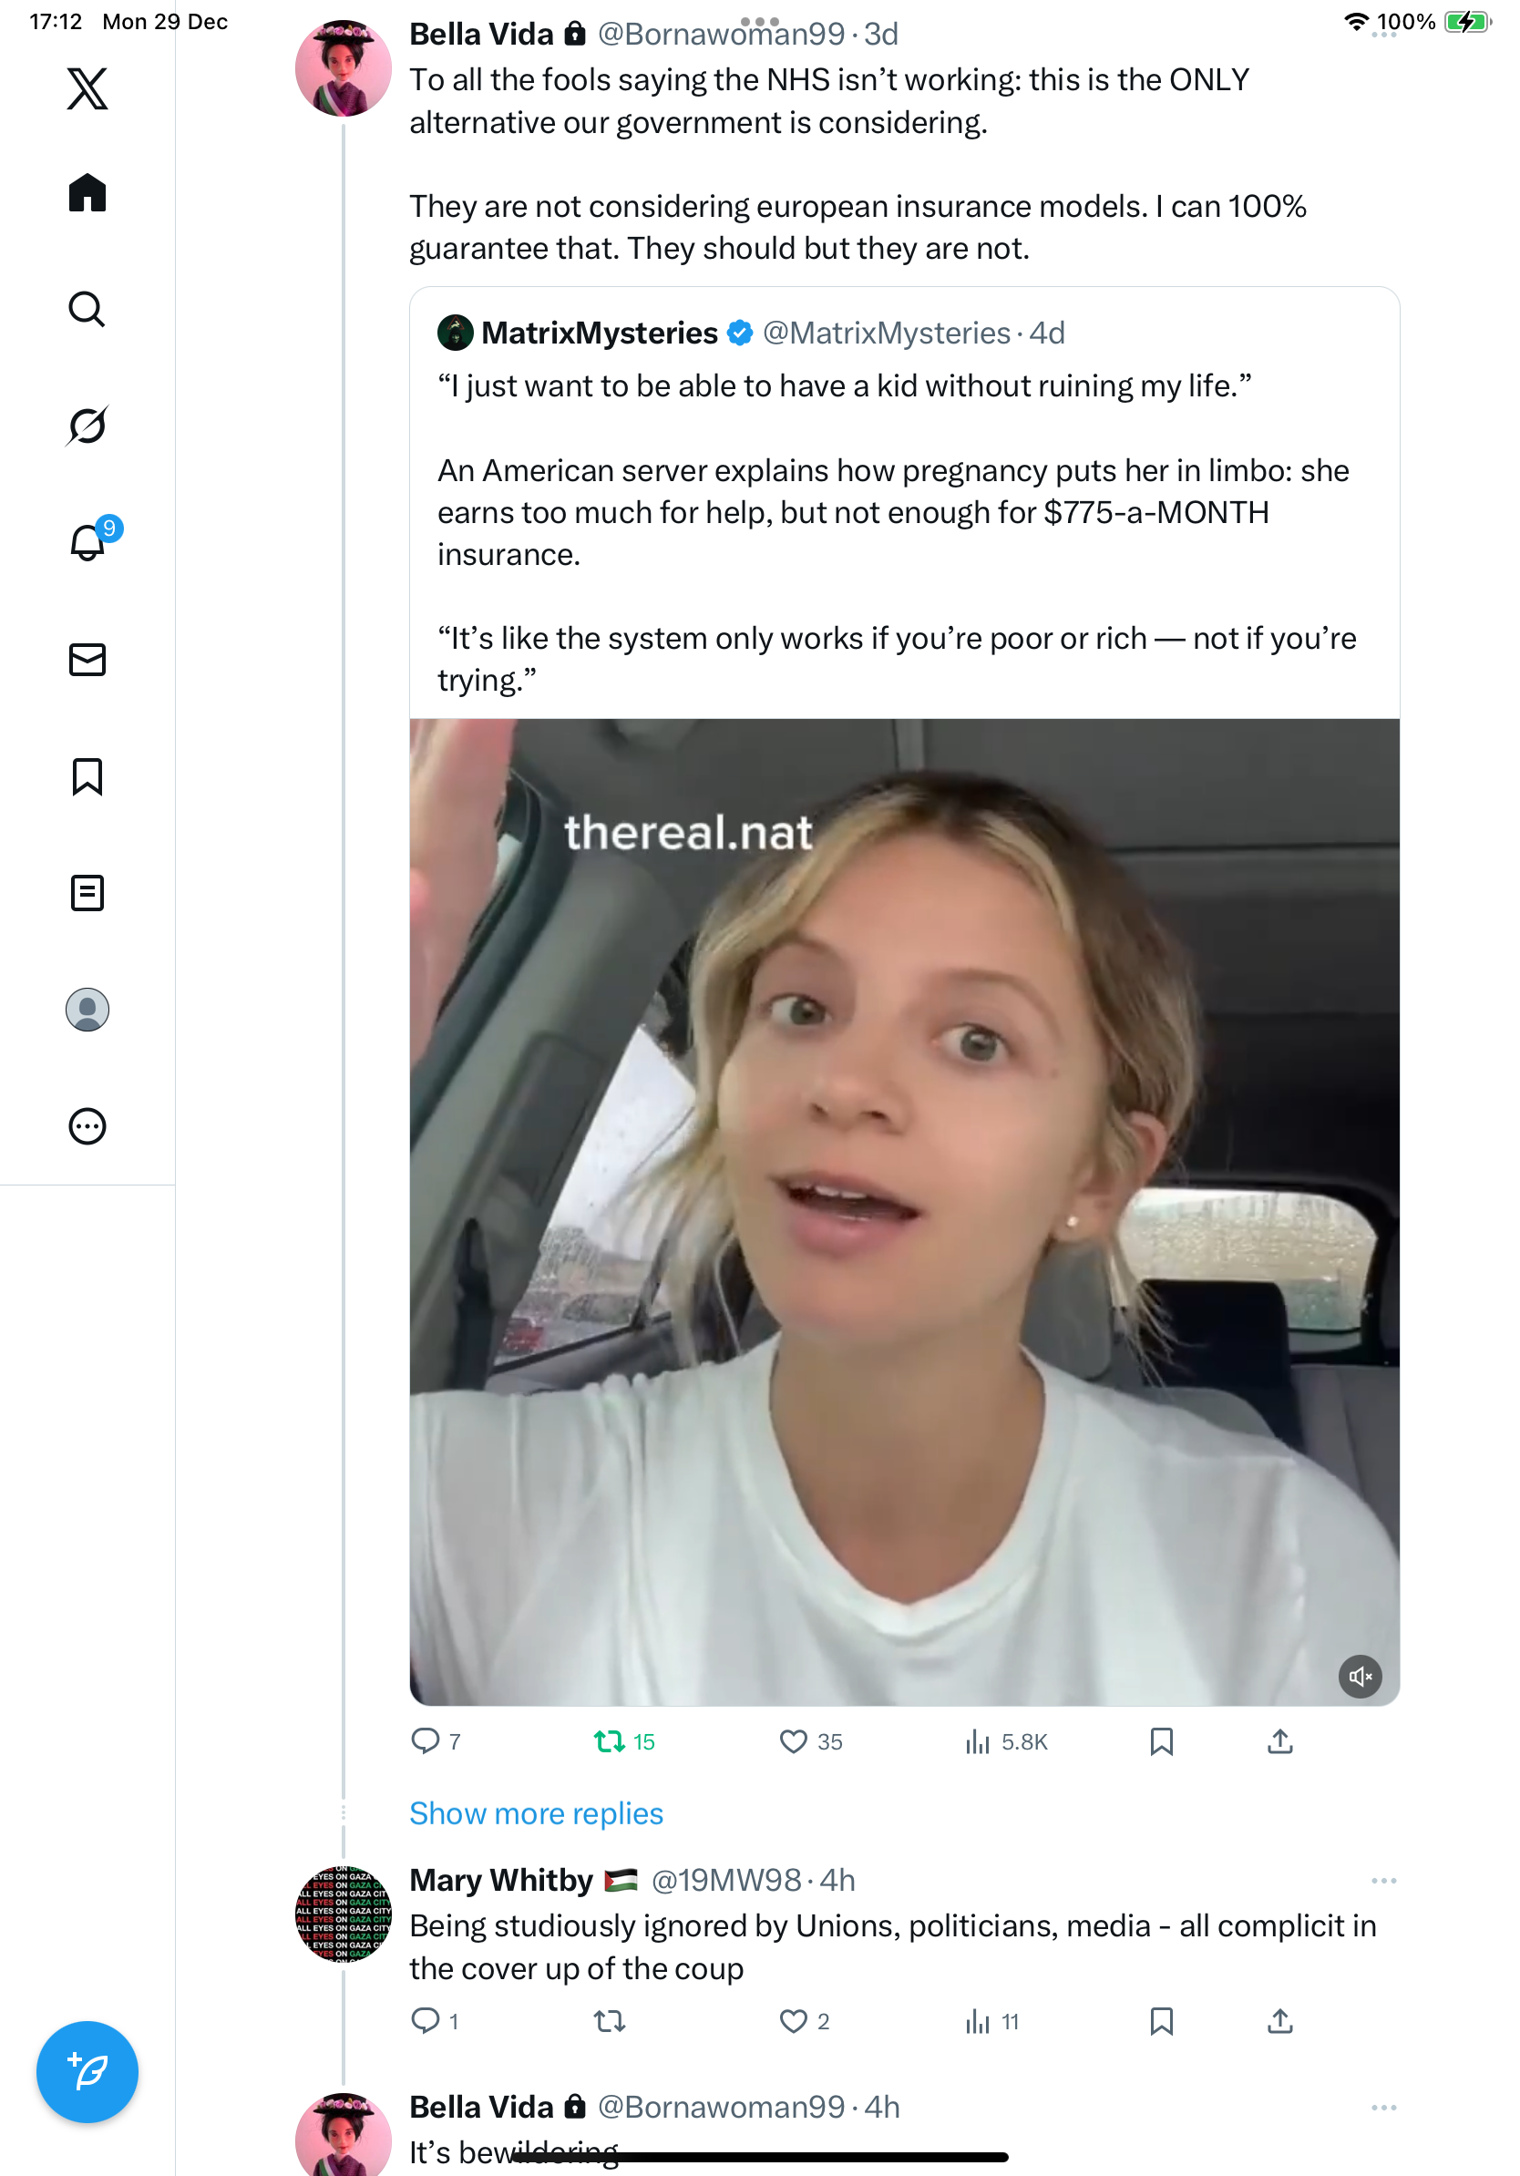Go to Home feed
The width and height of the screenshot is (1520, 2176).
87,193
